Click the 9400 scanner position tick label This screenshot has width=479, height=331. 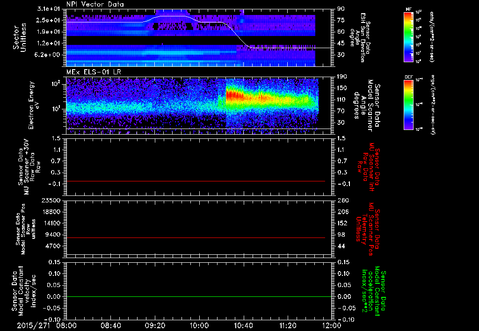(x=53, y=235)
